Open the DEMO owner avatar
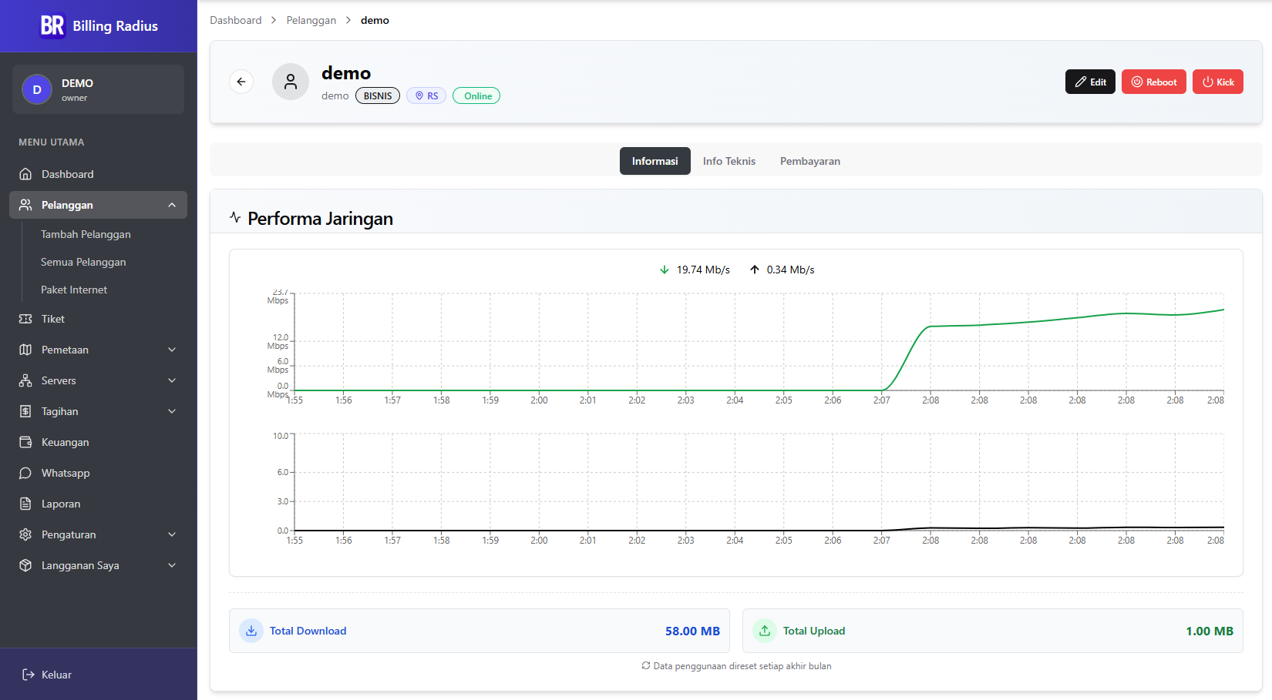The height and width of the screenshot is (700, 1272). tap(37, 89)
